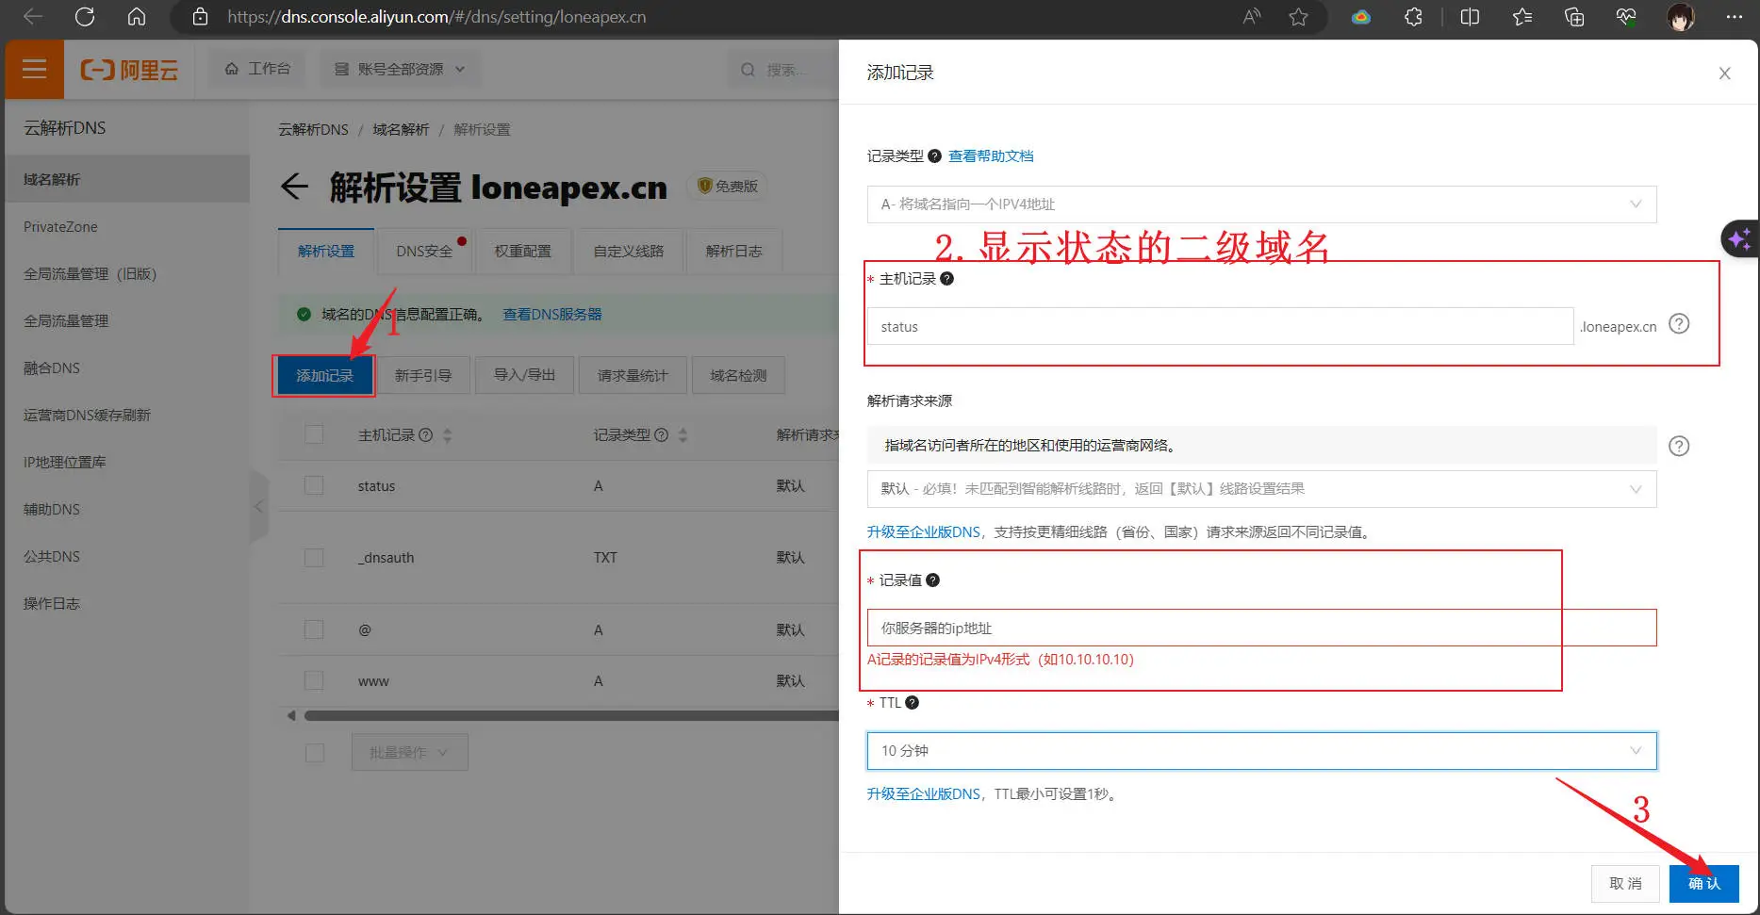Switch to the DNS安全 tab
This screenshot has width=1760, height=915.
[424, 252]
